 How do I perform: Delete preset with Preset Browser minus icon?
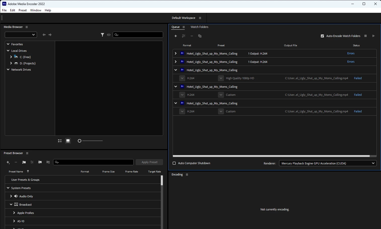coord(16,162)
